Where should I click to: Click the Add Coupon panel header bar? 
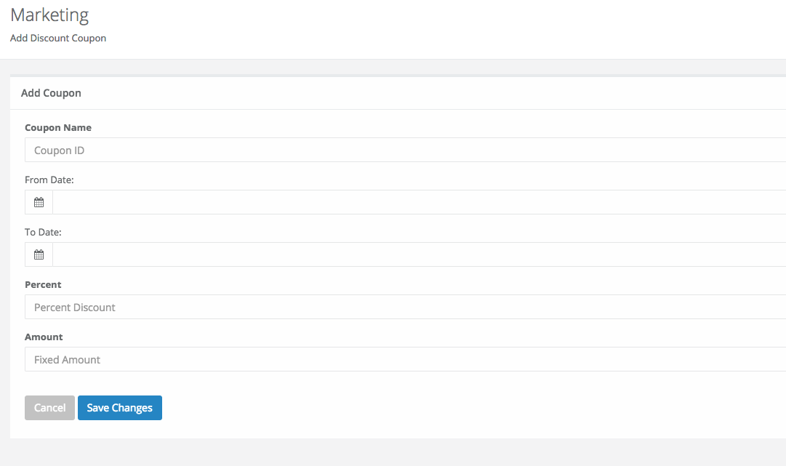(398, 93)
